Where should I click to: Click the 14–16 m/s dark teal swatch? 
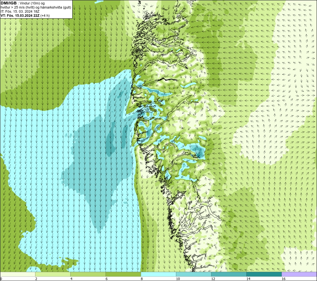click(264, 274)
